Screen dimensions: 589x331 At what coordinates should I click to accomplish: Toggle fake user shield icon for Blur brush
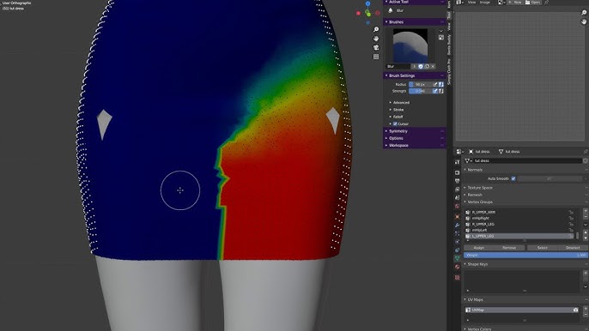(421, 66)
